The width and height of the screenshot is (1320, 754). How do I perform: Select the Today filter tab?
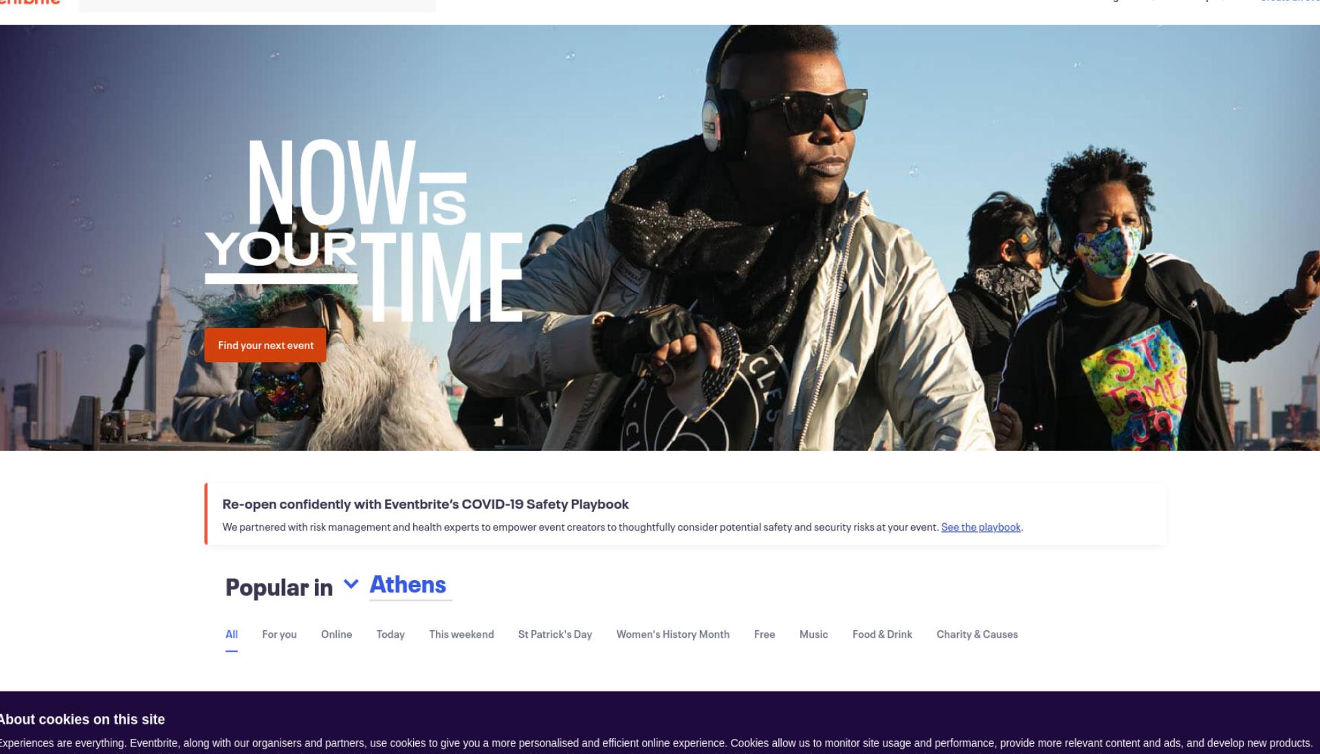tap(390, 634)
